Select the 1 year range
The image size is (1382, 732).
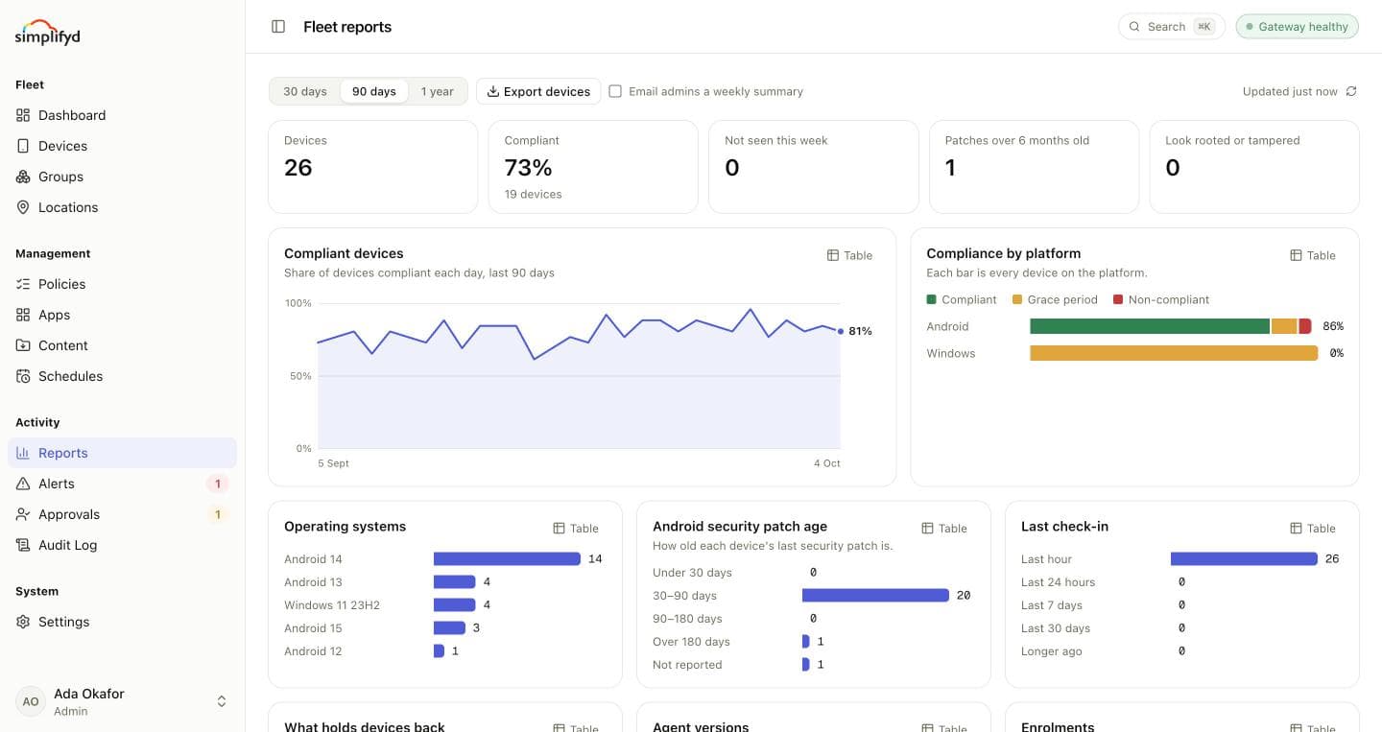pos(437,91)
